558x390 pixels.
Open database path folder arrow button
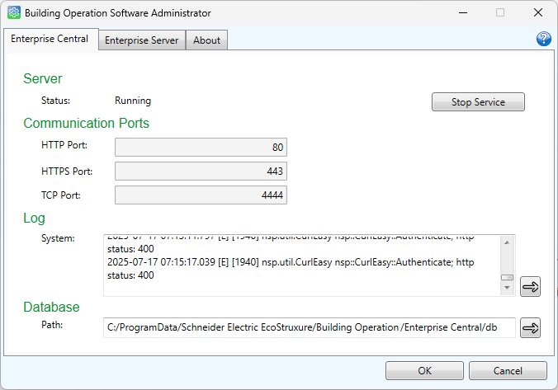pyautogui.click(x=530, y=327)
